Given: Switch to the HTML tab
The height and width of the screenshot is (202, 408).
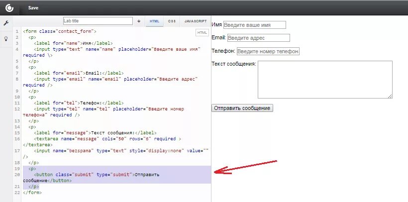Looking at the screenshot, I should point(154,21).
